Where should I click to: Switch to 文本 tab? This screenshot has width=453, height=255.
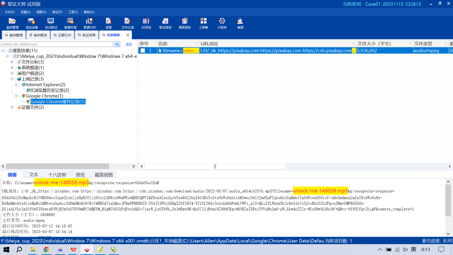pyautogui.click(x=34, y=175)
